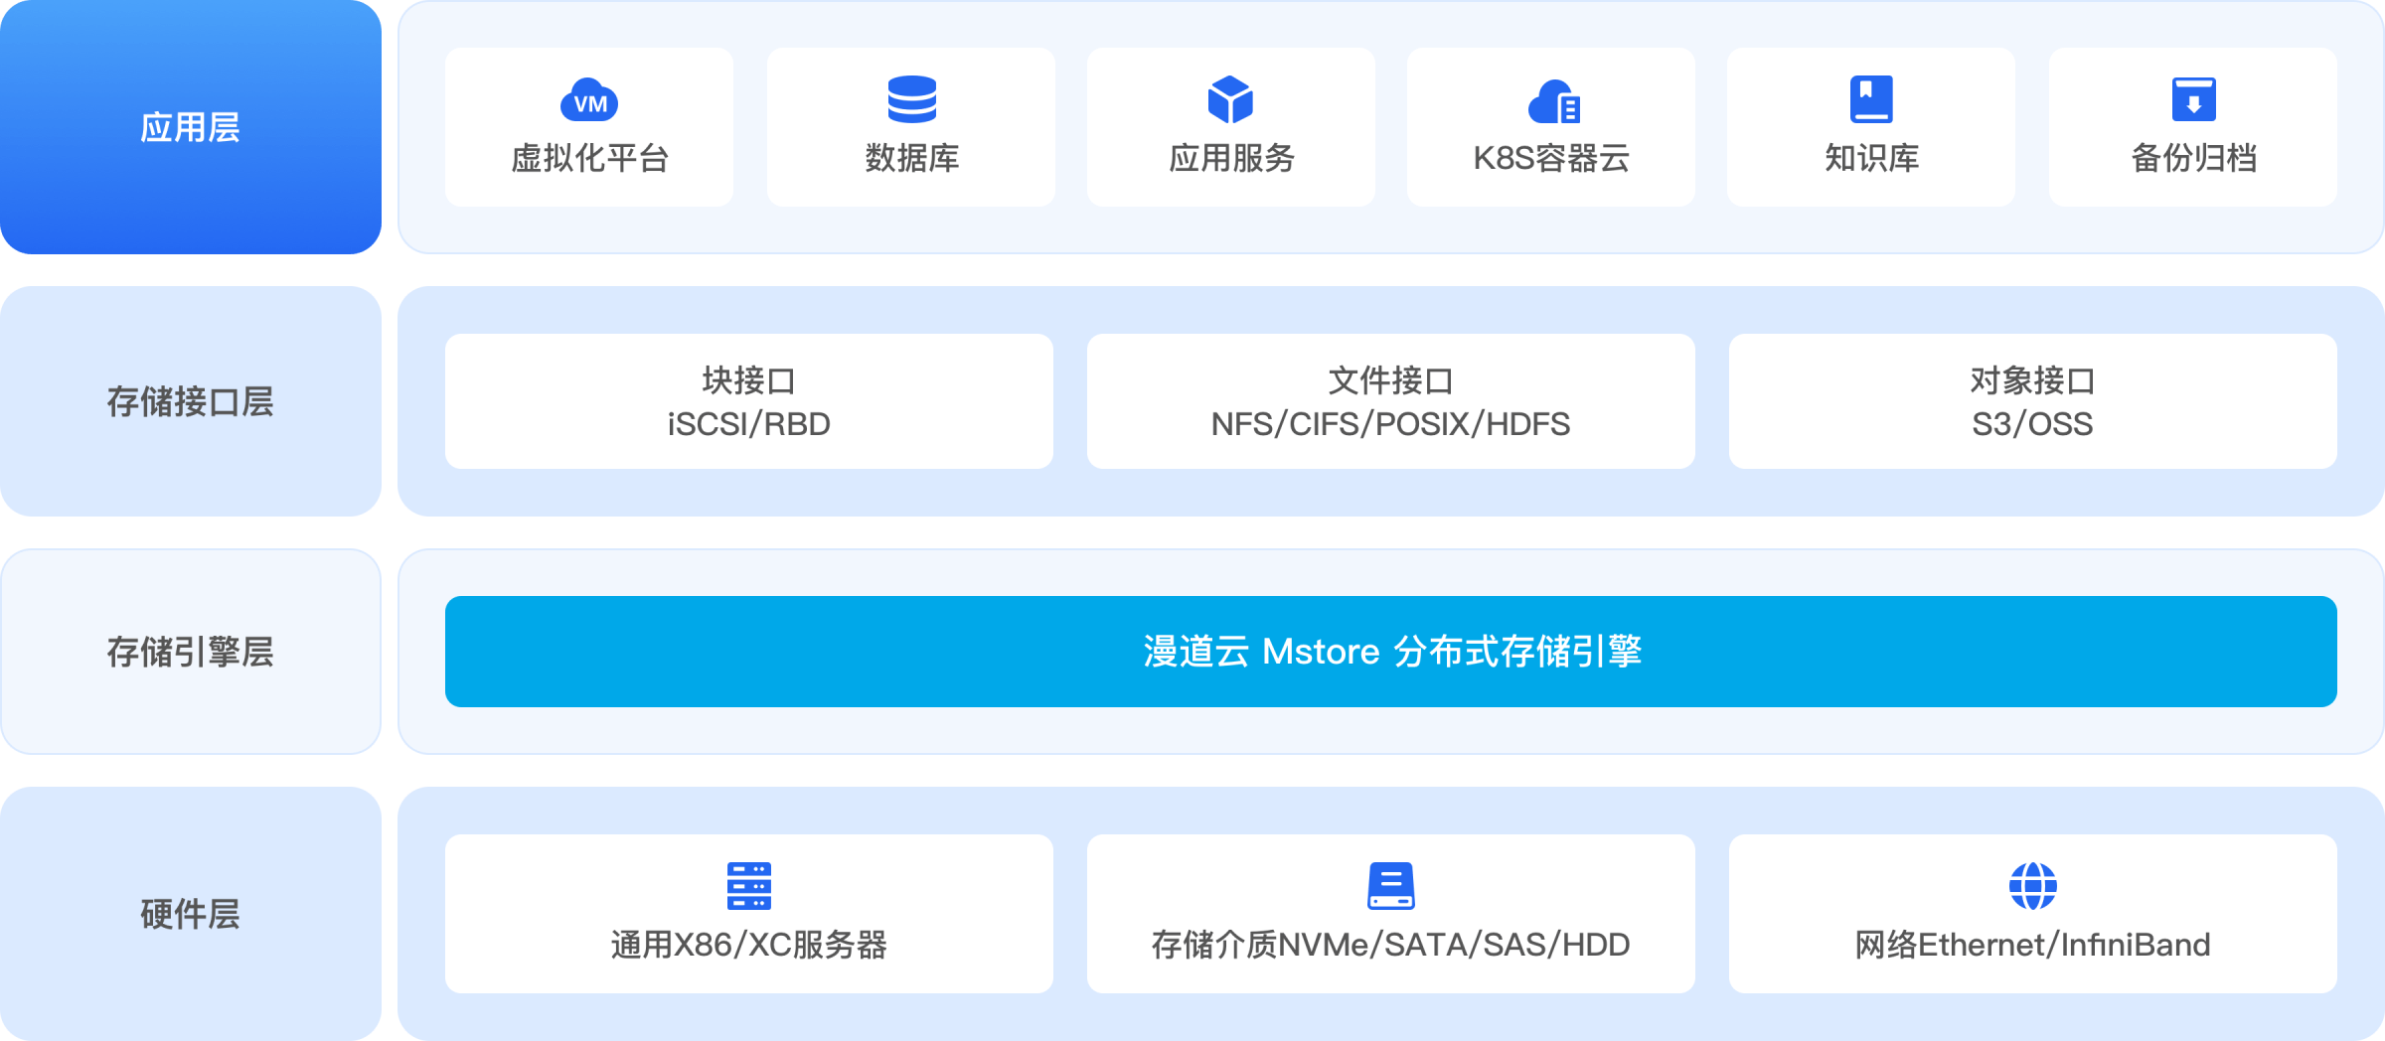The height and width of the screenshot is (1041, 2385).
Task: Select the 存储引擎层 layer tab
Action: [x=191, y=652]
